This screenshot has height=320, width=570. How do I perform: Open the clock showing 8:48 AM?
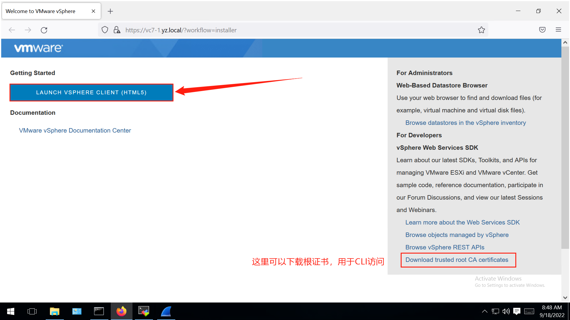(552, 311)
